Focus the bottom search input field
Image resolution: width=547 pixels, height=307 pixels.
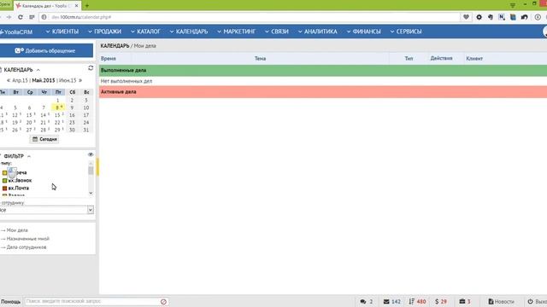pyautogui.click(x=92, y=301)
